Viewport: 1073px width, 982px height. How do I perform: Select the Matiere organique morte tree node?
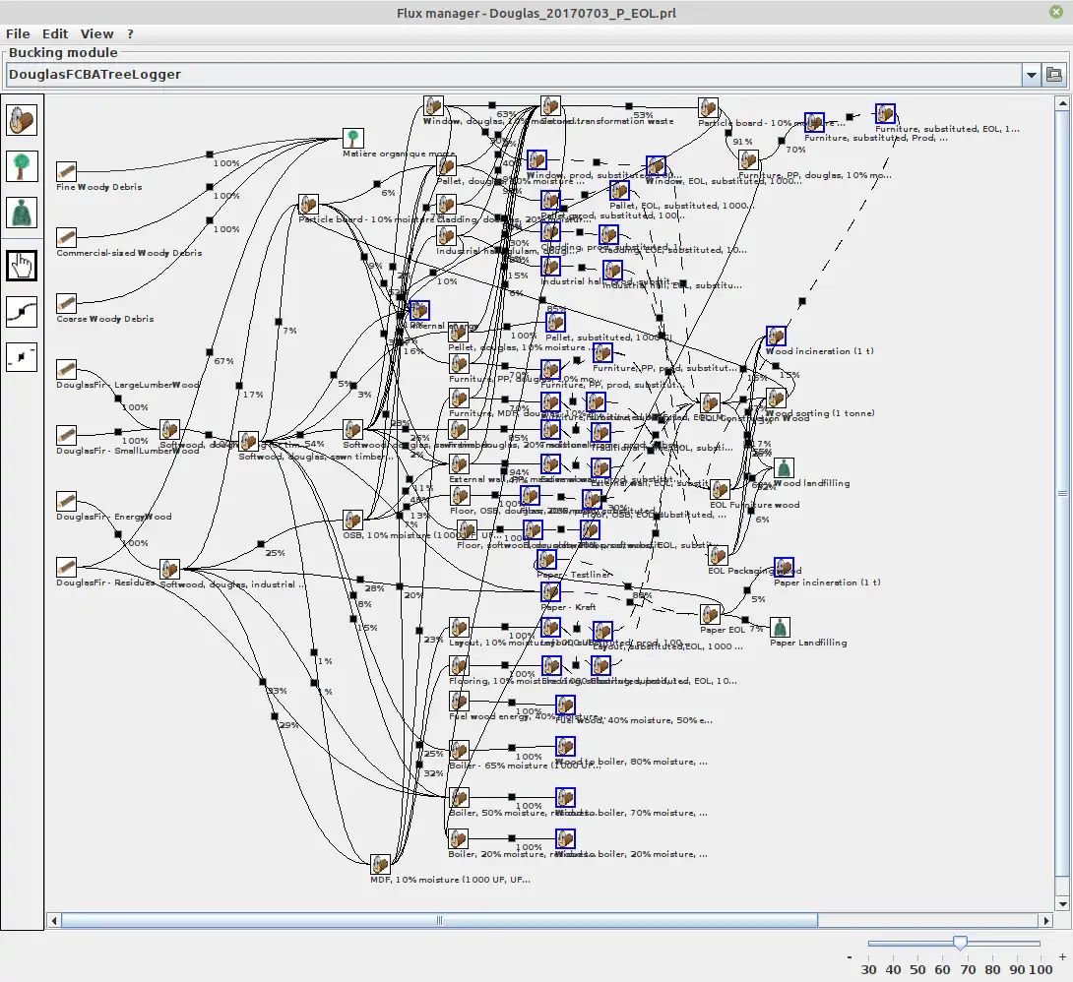pos(353,138)
